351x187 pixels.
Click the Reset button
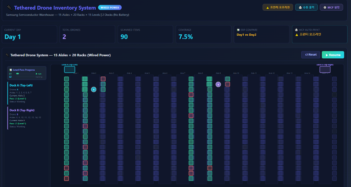click(311, 55)
